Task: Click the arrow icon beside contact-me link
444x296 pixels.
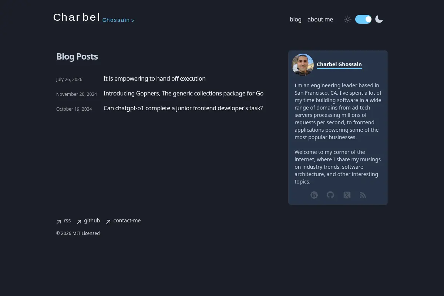Action: coord(108,222)
